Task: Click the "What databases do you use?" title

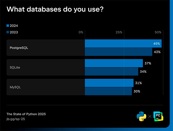Action: click(x=55, y=9)
